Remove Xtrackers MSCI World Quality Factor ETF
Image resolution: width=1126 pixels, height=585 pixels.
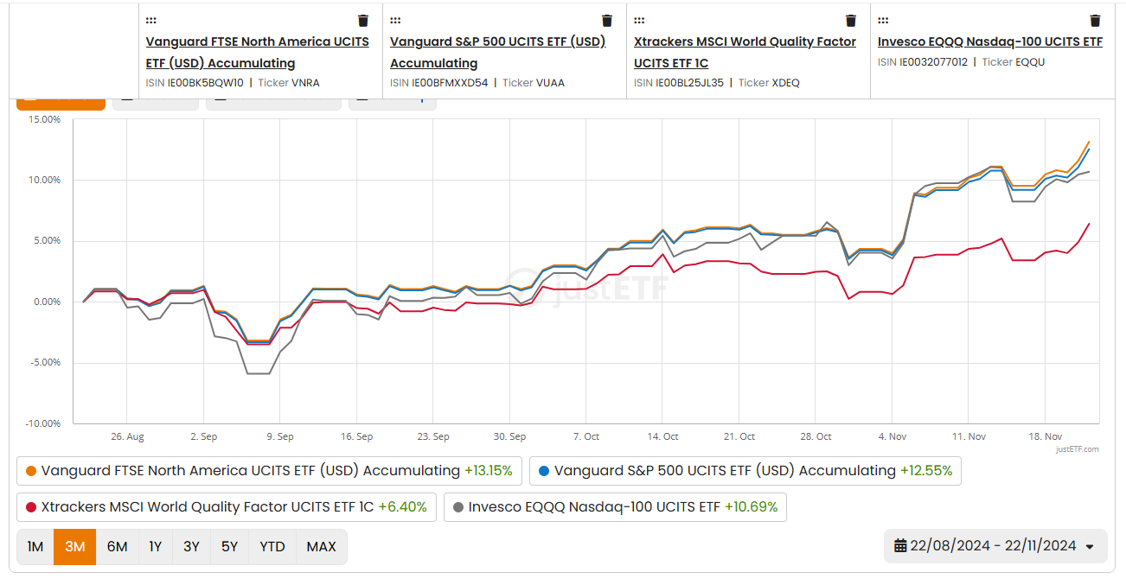coord(851,21)
